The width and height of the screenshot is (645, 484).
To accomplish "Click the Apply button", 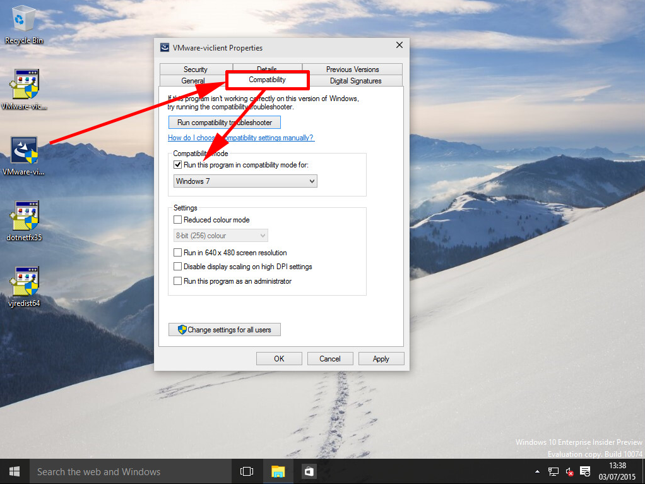I will pyautogui.click(x=381, y=359).
